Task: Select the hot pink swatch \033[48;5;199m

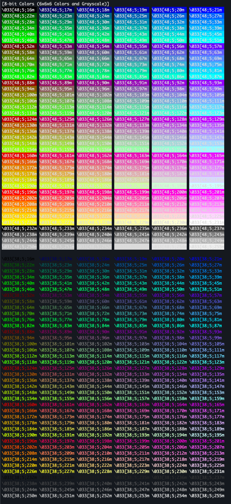Action: pos(132,192)
